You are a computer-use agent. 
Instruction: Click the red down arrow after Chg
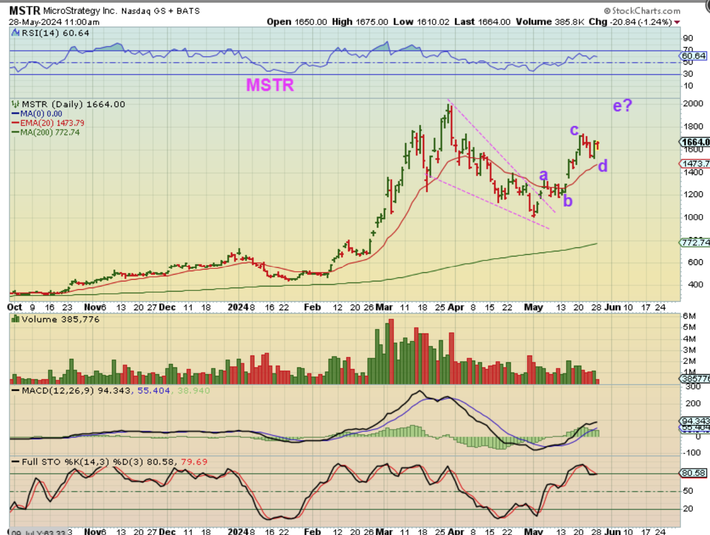[x=677, y=22]
